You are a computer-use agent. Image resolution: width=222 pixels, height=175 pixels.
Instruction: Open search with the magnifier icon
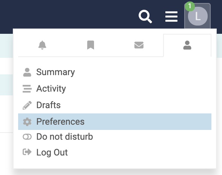point(145,17)
